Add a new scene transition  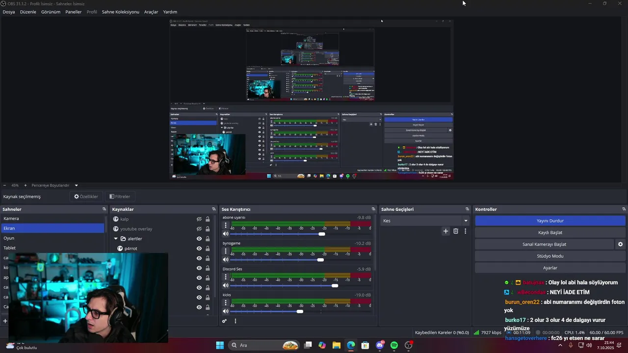click(445, 231)
